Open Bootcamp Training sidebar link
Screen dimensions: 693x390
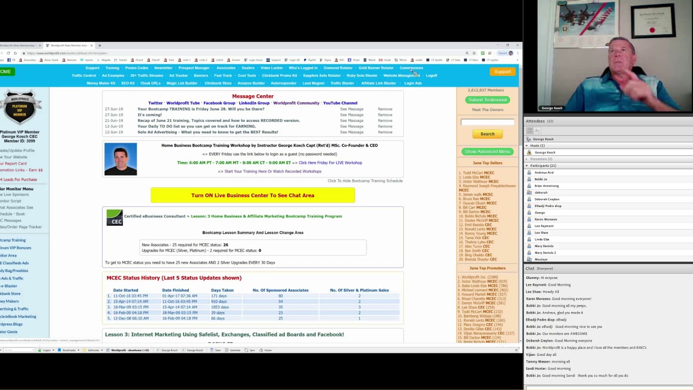point(13,240)
